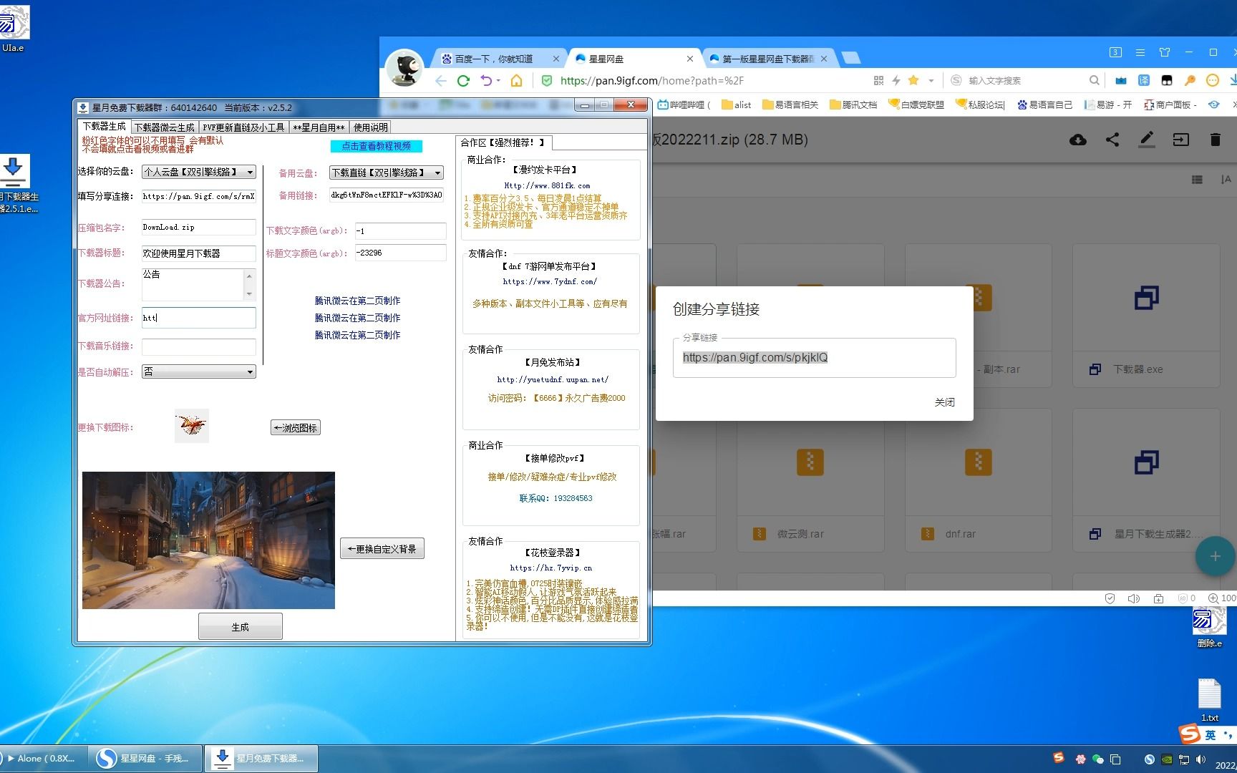Screen dimensions: 1237x773
Task: Open the browser home page icon
Action: [516, 81]
